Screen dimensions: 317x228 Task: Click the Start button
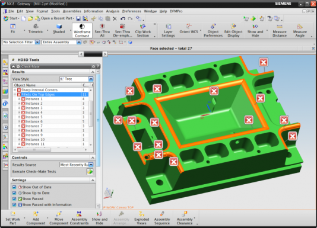click(11, 18)
